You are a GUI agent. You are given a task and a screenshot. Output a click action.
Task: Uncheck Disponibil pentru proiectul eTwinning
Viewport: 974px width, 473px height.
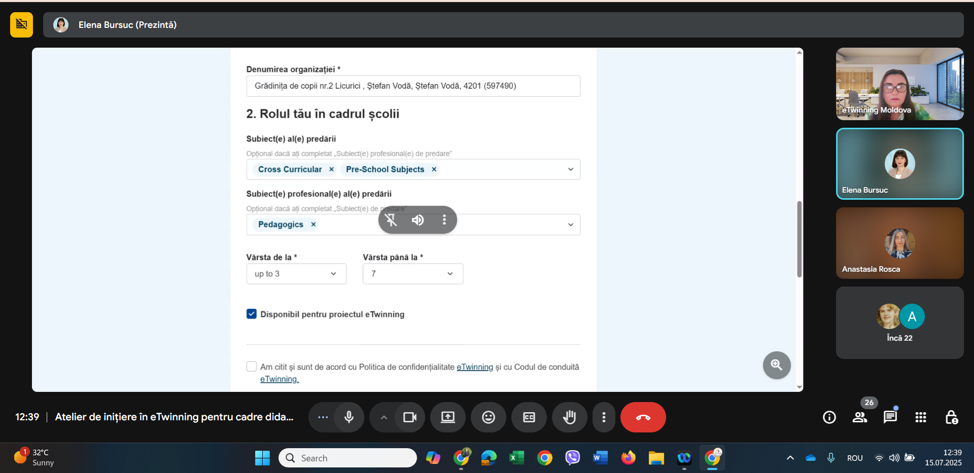[x=252, y=314]
